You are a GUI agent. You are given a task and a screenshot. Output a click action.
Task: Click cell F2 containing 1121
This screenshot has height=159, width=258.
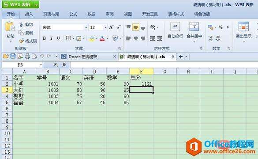point(141,84)
